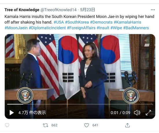Open the @TreeofKnowled14 handle
Viewport: 159px width, 133px height.
click(x=58, y=10)
